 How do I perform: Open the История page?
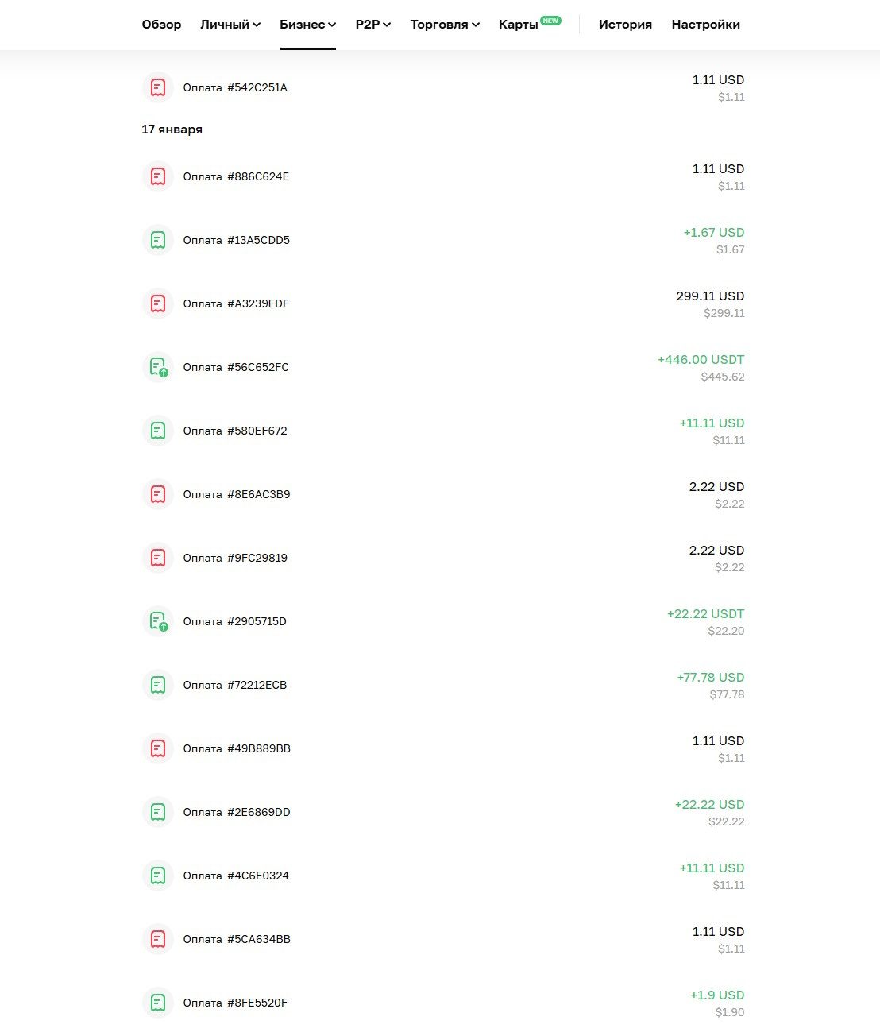coord(625,25)
